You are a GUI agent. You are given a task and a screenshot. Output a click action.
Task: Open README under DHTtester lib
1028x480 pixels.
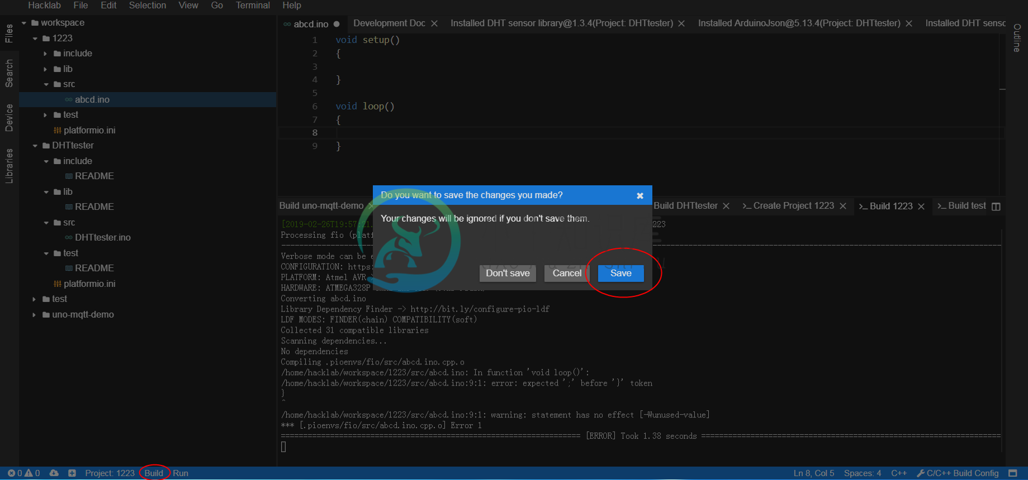coord(94,207)
